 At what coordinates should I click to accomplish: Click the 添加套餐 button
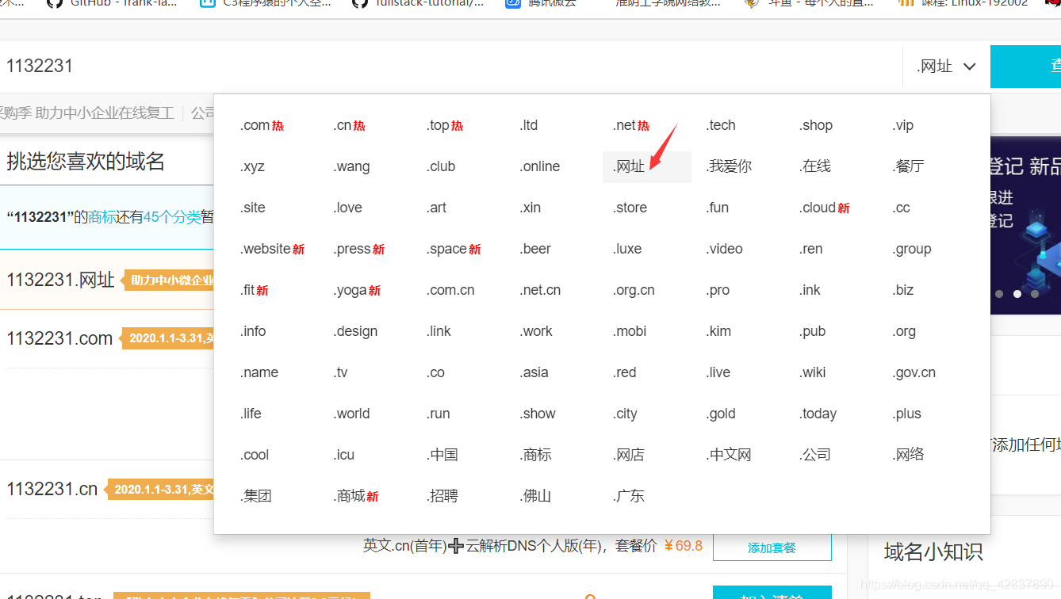click(x=772, y=547)
